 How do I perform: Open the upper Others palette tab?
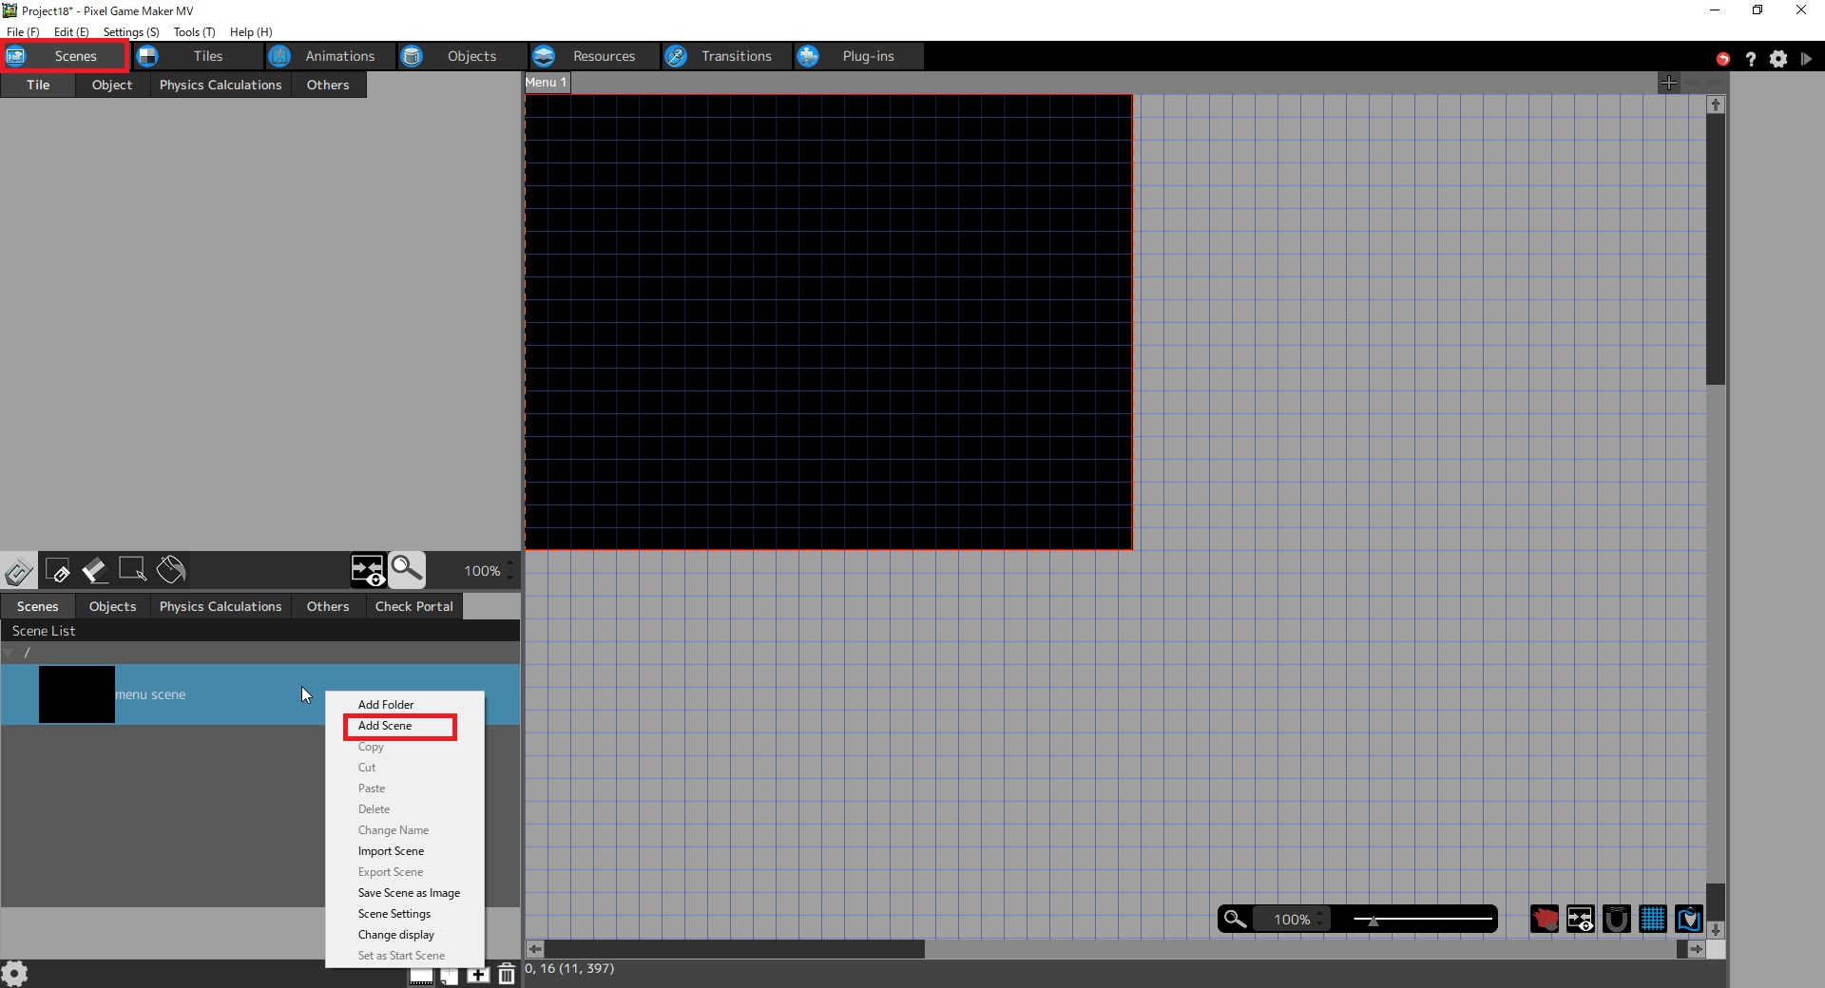[x=328, y=85]
